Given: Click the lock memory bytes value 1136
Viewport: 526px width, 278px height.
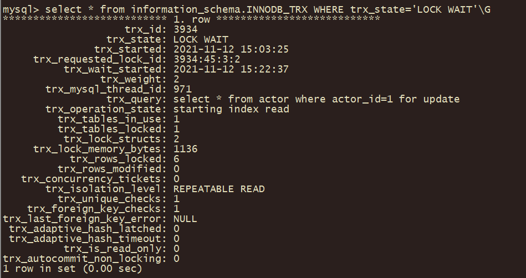Looking at the screenshot, I should 186,149.
